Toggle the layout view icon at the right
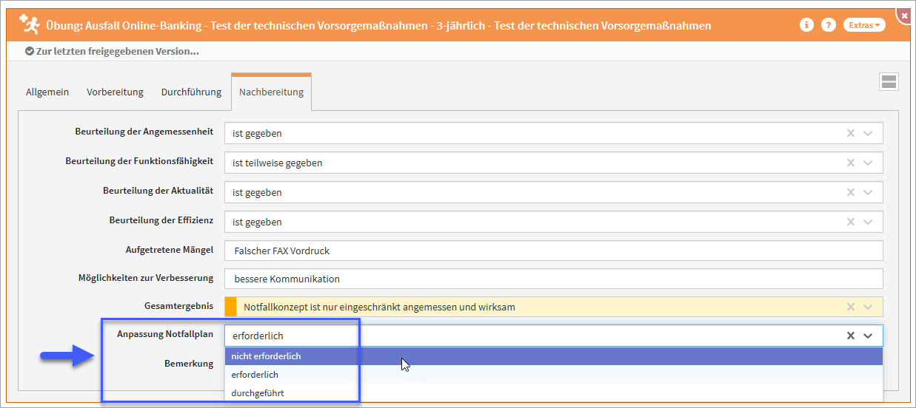This screenshot has width=916, height=408. (x=889, y=82)
